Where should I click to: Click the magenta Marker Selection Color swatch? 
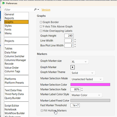point(90,84)
